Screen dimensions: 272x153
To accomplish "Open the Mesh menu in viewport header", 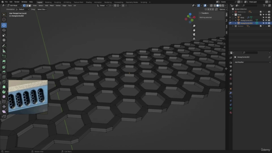I will pos(52,6).
